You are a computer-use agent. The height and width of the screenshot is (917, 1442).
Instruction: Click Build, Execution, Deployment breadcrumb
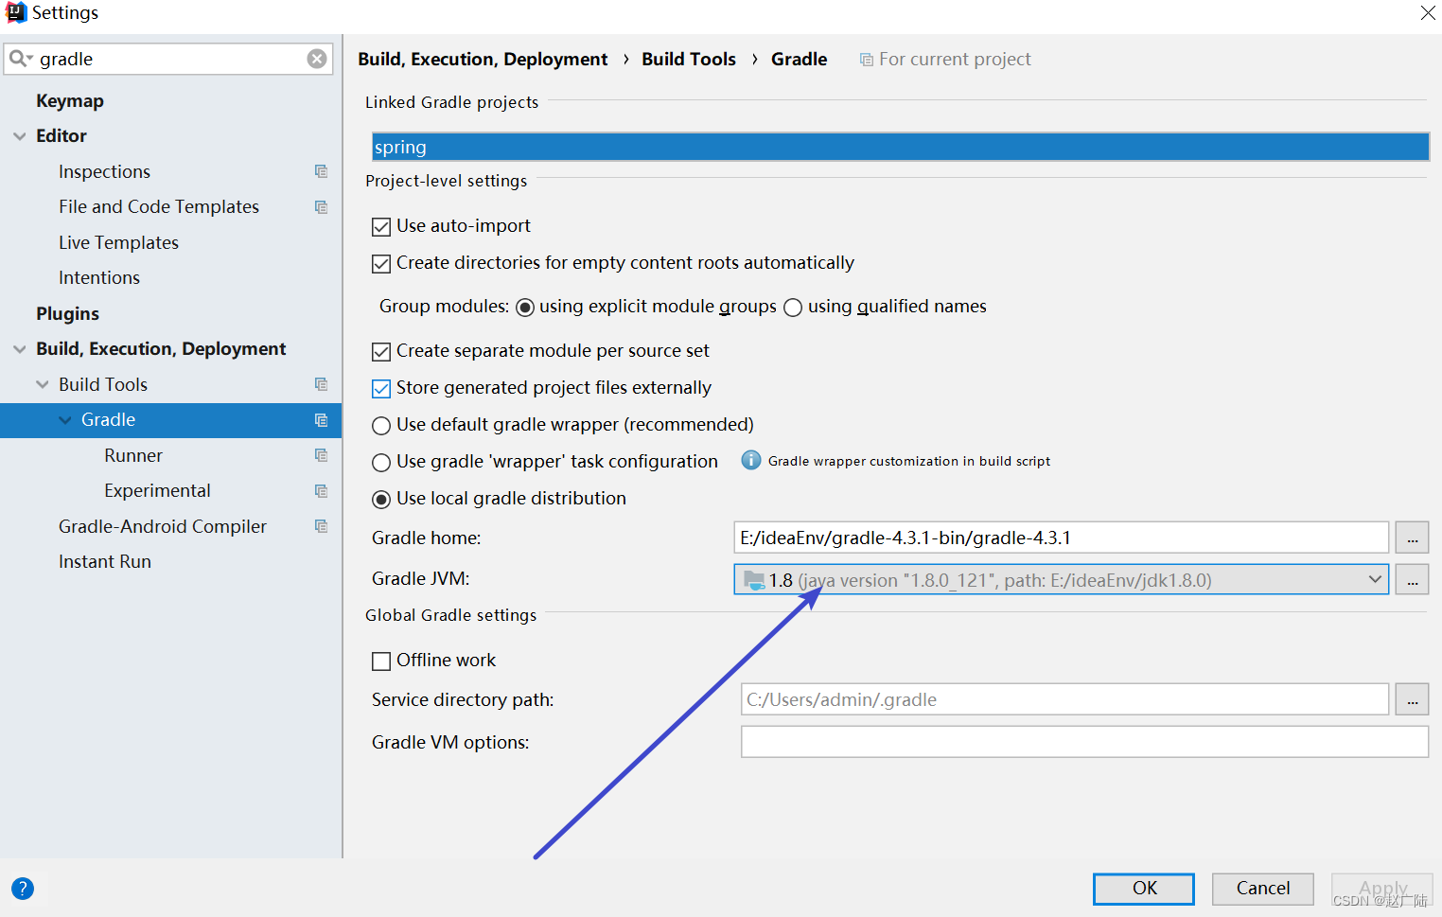483,59
